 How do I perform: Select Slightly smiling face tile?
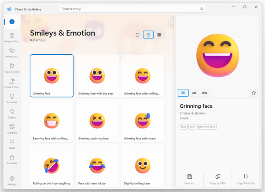(x=143, y=166)
